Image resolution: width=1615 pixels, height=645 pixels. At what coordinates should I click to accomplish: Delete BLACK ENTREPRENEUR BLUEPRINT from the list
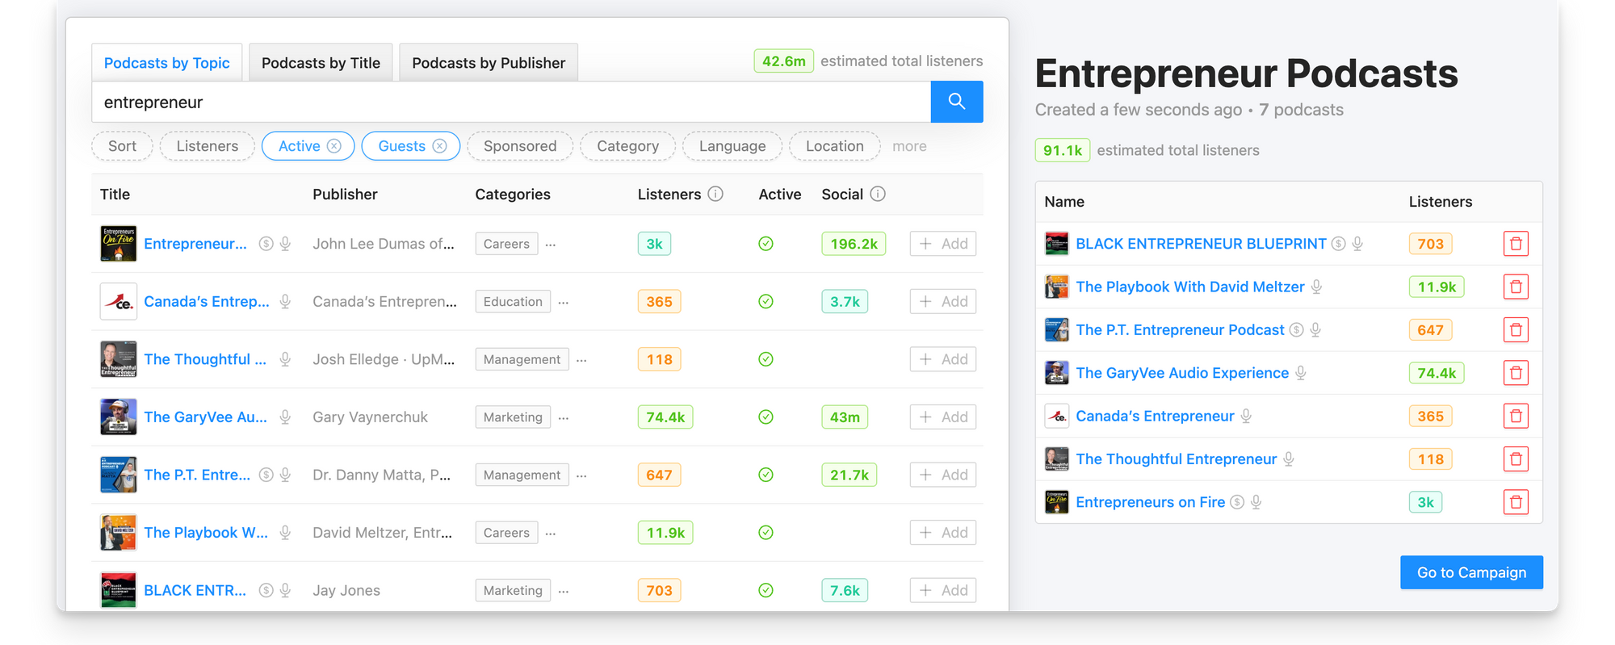[x=1516, y=244]
